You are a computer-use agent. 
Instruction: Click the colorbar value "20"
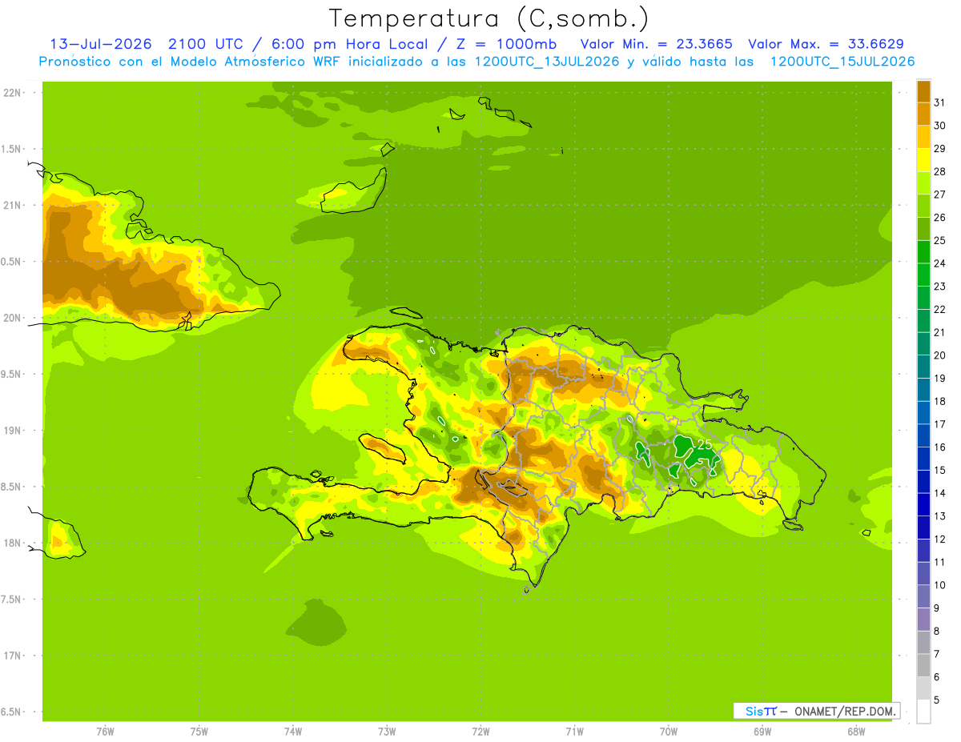tap(940, 355)
